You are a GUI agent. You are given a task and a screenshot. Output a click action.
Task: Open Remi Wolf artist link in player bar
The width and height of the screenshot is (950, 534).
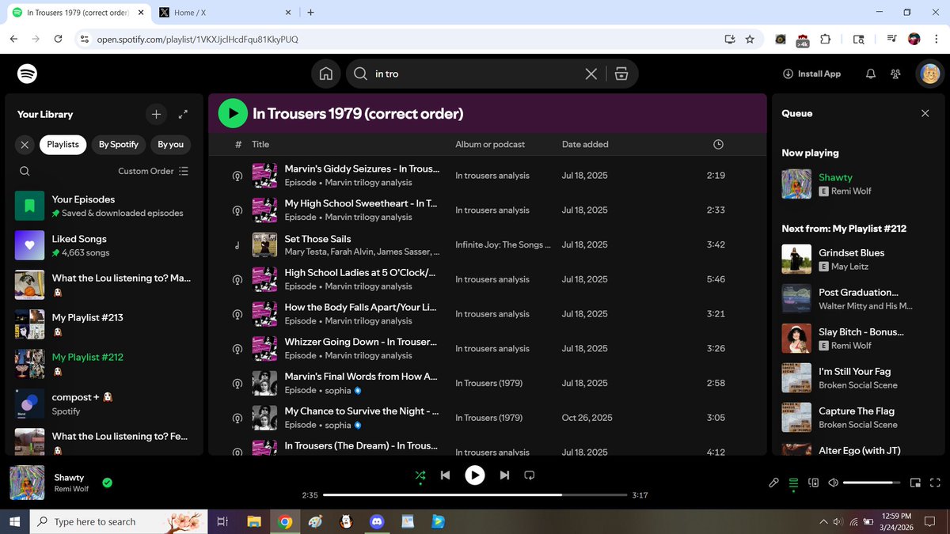(x=71, y=489)
